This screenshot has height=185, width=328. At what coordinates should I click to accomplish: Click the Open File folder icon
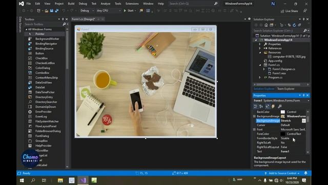[x=46, y=11]
